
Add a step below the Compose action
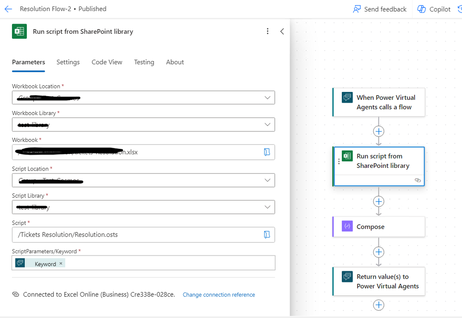(x=379, y=252)
